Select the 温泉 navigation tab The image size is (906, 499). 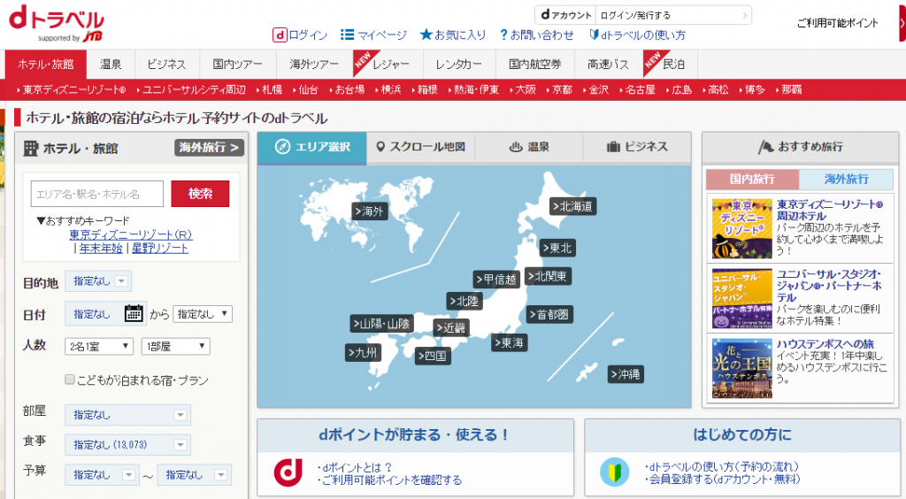111,64
